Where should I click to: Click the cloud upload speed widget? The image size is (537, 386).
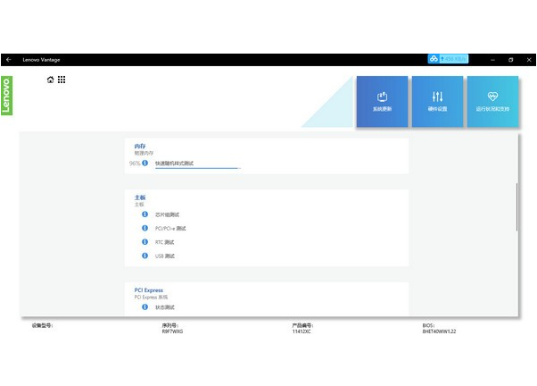tap(448, 59)
